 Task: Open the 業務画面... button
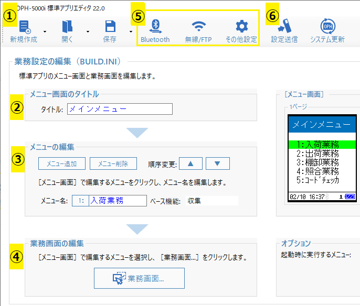[139, 278]
